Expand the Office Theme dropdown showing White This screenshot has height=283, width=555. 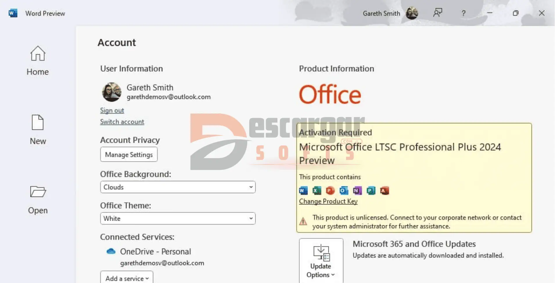coord(178,218)
